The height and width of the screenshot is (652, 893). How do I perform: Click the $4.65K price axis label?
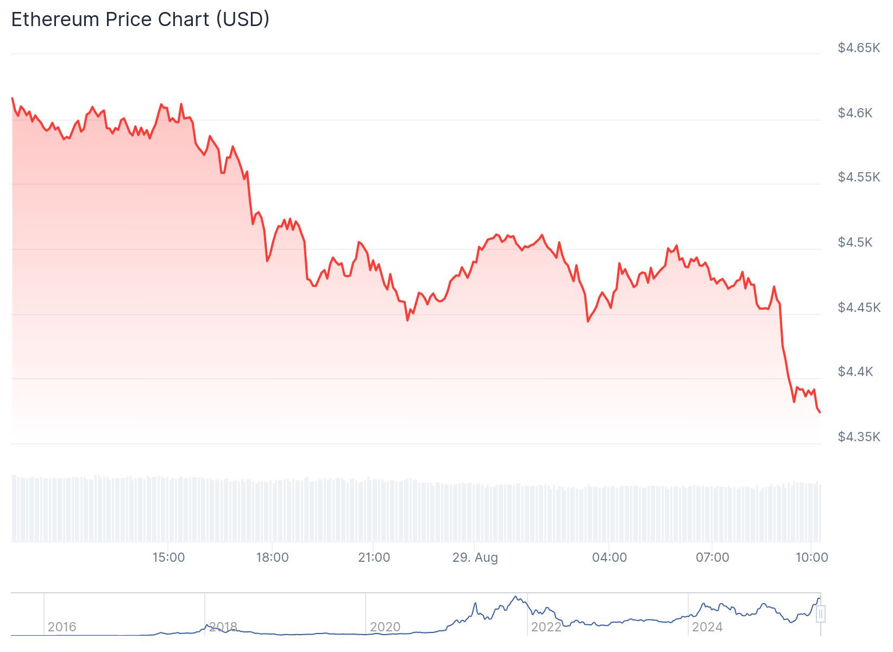(x=859, y=48)
